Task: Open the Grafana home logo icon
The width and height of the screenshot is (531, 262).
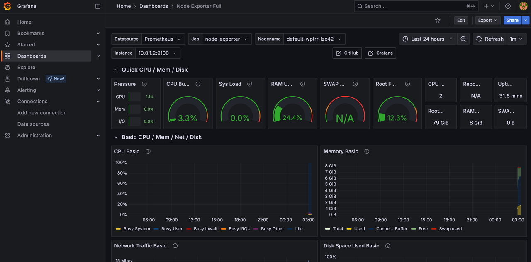Action: click(x=7, y=6)
